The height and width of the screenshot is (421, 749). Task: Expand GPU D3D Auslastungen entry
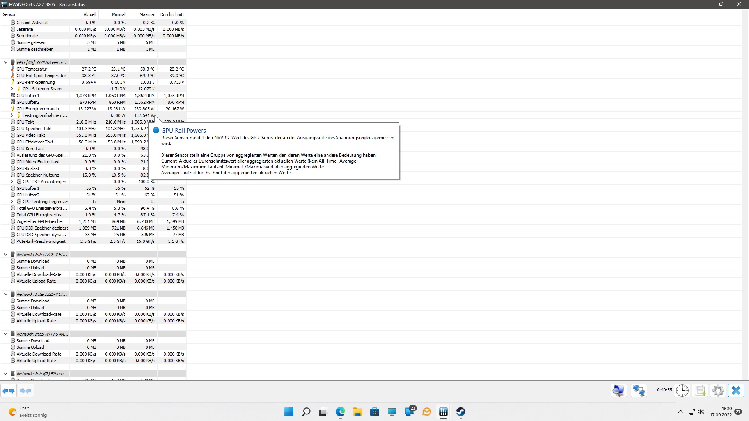click(x=12, y=182)
